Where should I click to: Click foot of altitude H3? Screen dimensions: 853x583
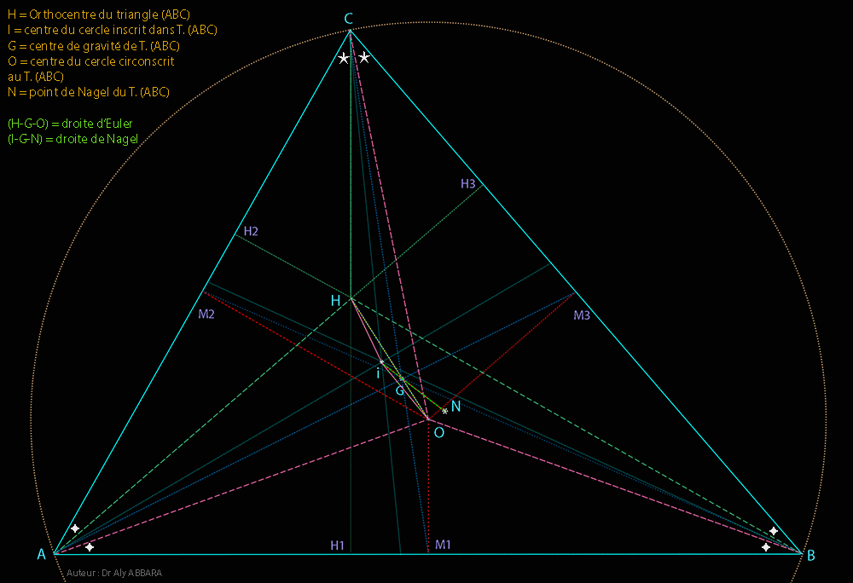click(469, 182)
